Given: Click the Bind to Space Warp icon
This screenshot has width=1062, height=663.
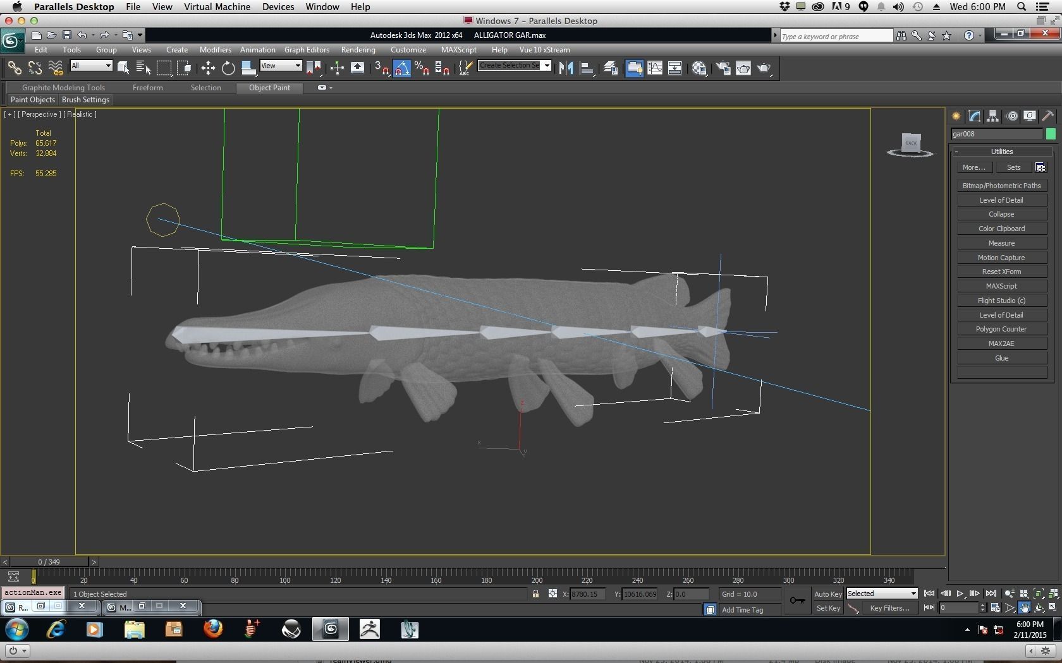Looking at the screenshot, I should [x=56, y=68].
